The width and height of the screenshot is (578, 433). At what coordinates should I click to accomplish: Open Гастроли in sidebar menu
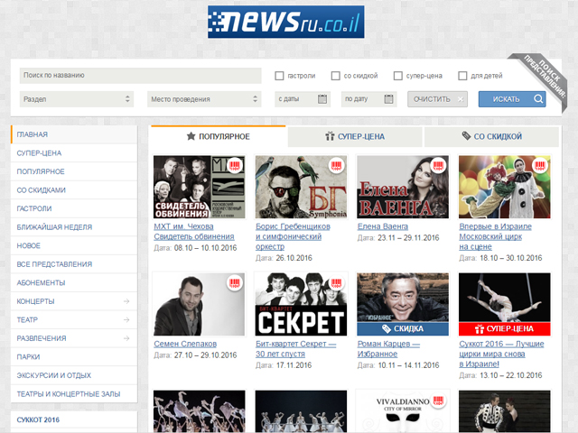(x=74, y=208)
